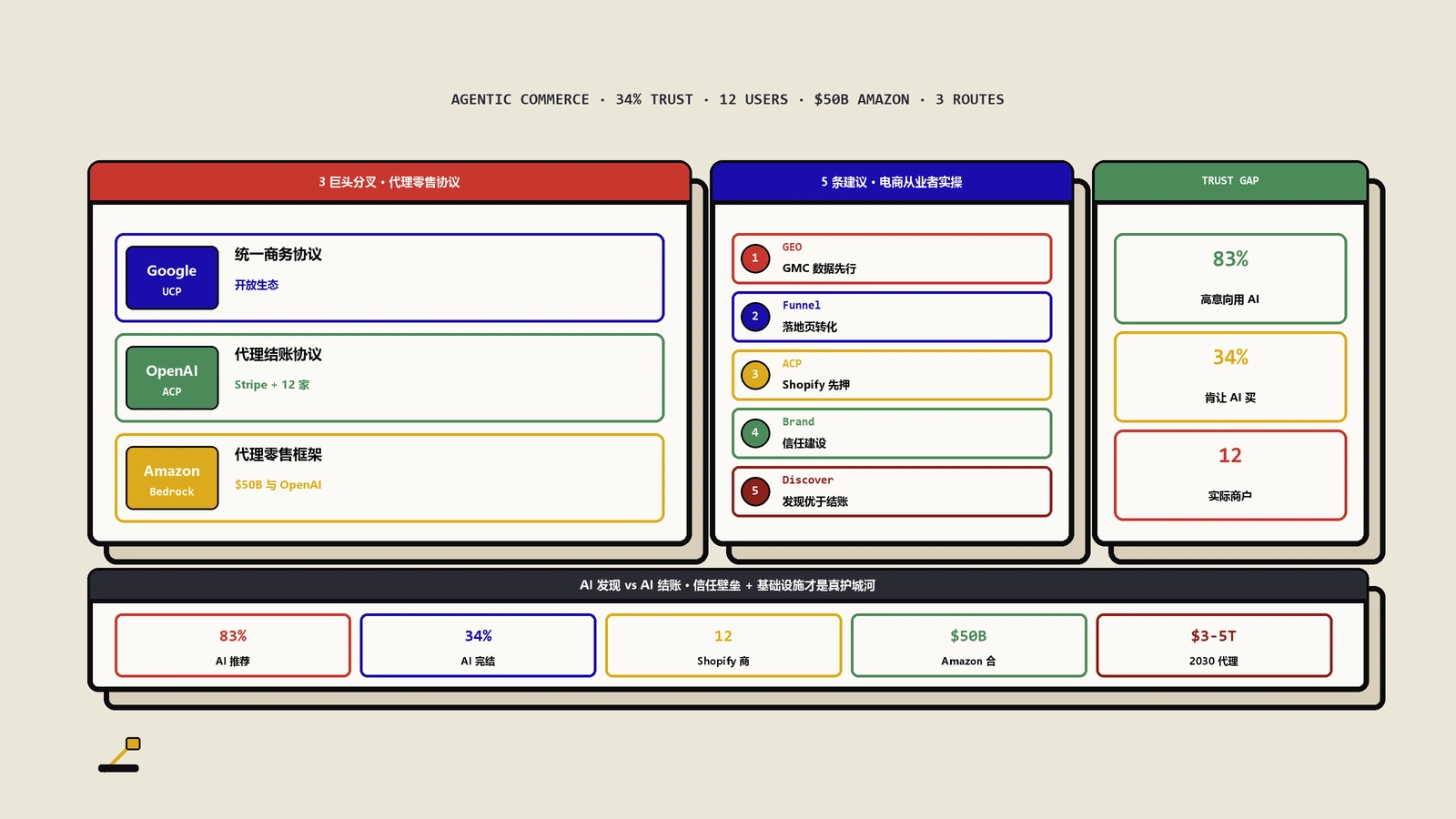Click the '83%' figure above 'AI 推荐'

[x=233, y=636]
